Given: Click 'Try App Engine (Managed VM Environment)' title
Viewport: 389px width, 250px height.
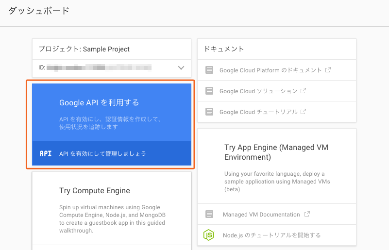Looking at the screenshot, I should tap(276, 152).
